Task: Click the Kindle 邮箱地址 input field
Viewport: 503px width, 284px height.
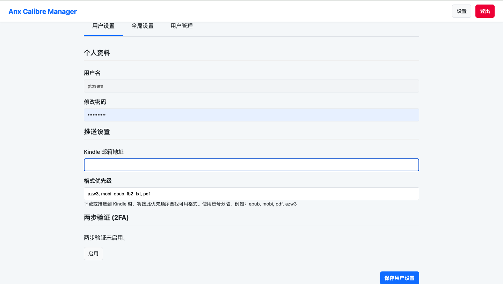Action: pyautogui.click(x=251, y=165)
